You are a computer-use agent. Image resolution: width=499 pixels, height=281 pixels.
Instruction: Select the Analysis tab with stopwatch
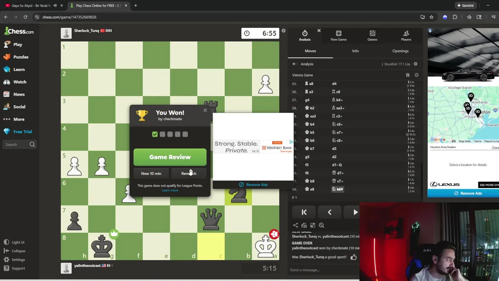(x=305, y=35)
